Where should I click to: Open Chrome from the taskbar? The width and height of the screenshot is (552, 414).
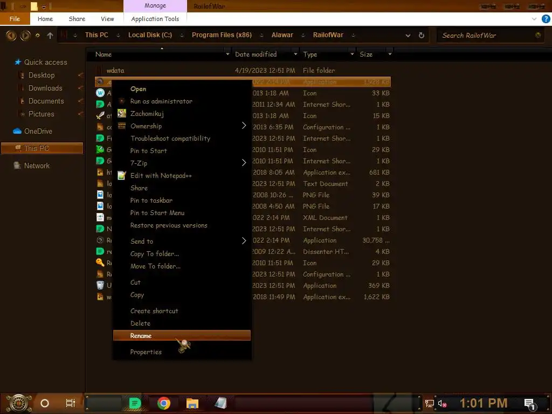[164, 403]
